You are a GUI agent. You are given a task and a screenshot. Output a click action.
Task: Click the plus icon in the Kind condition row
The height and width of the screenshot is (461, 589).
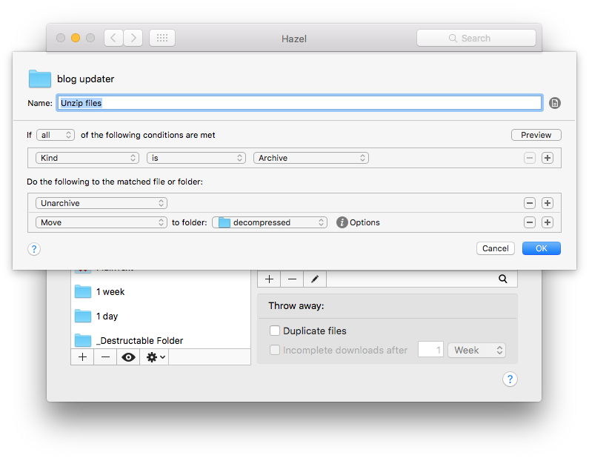click(x=548, y=158)
